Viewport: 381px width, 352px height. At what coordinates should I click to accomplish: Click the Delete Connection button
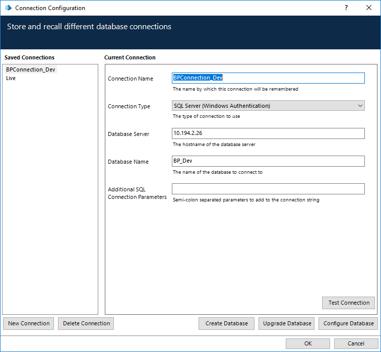point(86,323)
